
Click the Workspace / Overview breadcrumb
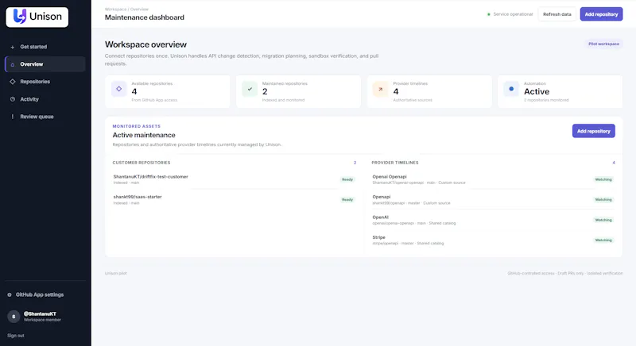(x=126, y=9)
